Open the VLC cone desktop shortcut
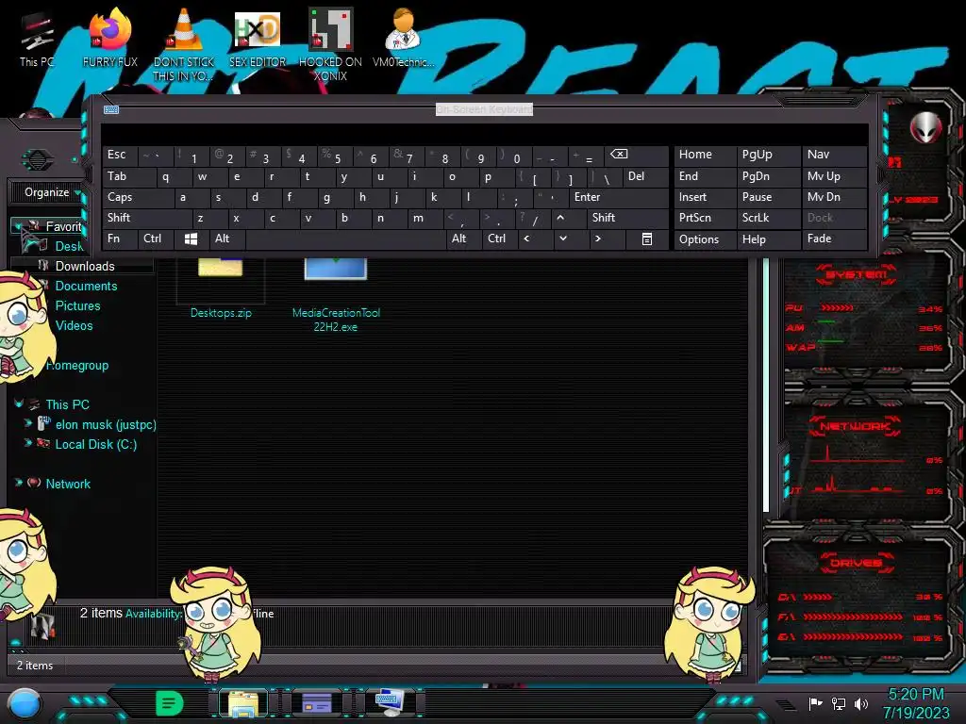966x724 pixels. coord(184,44)
